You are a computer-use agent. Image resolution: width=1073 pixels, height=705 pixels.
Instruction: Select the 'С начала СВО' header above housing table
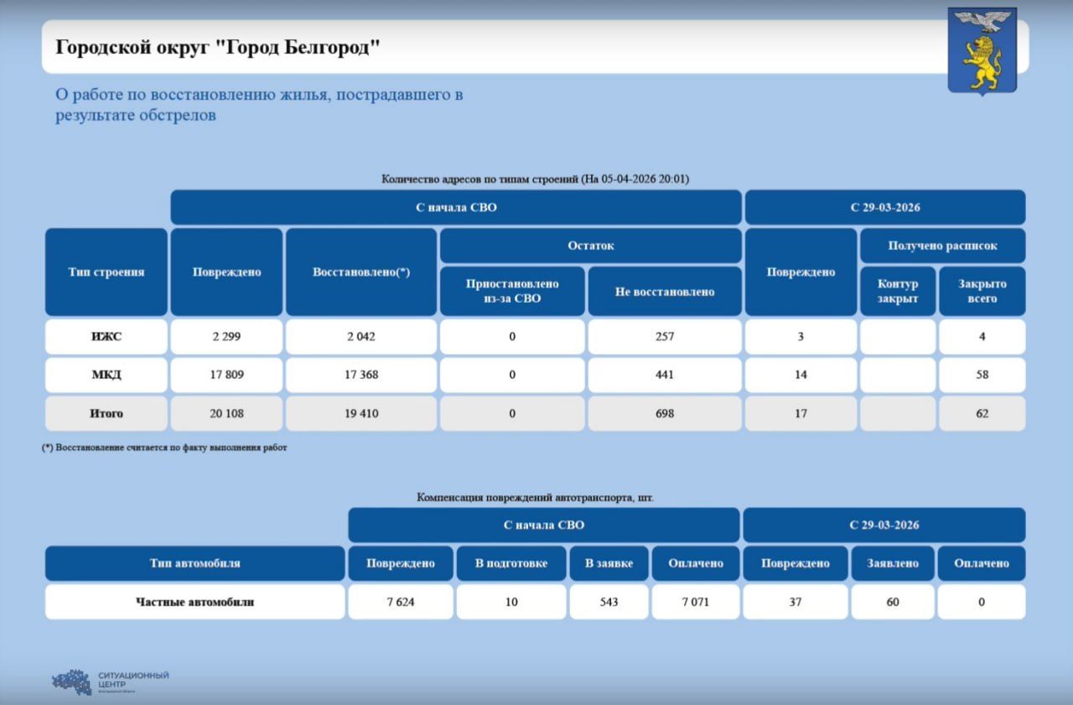456,207
